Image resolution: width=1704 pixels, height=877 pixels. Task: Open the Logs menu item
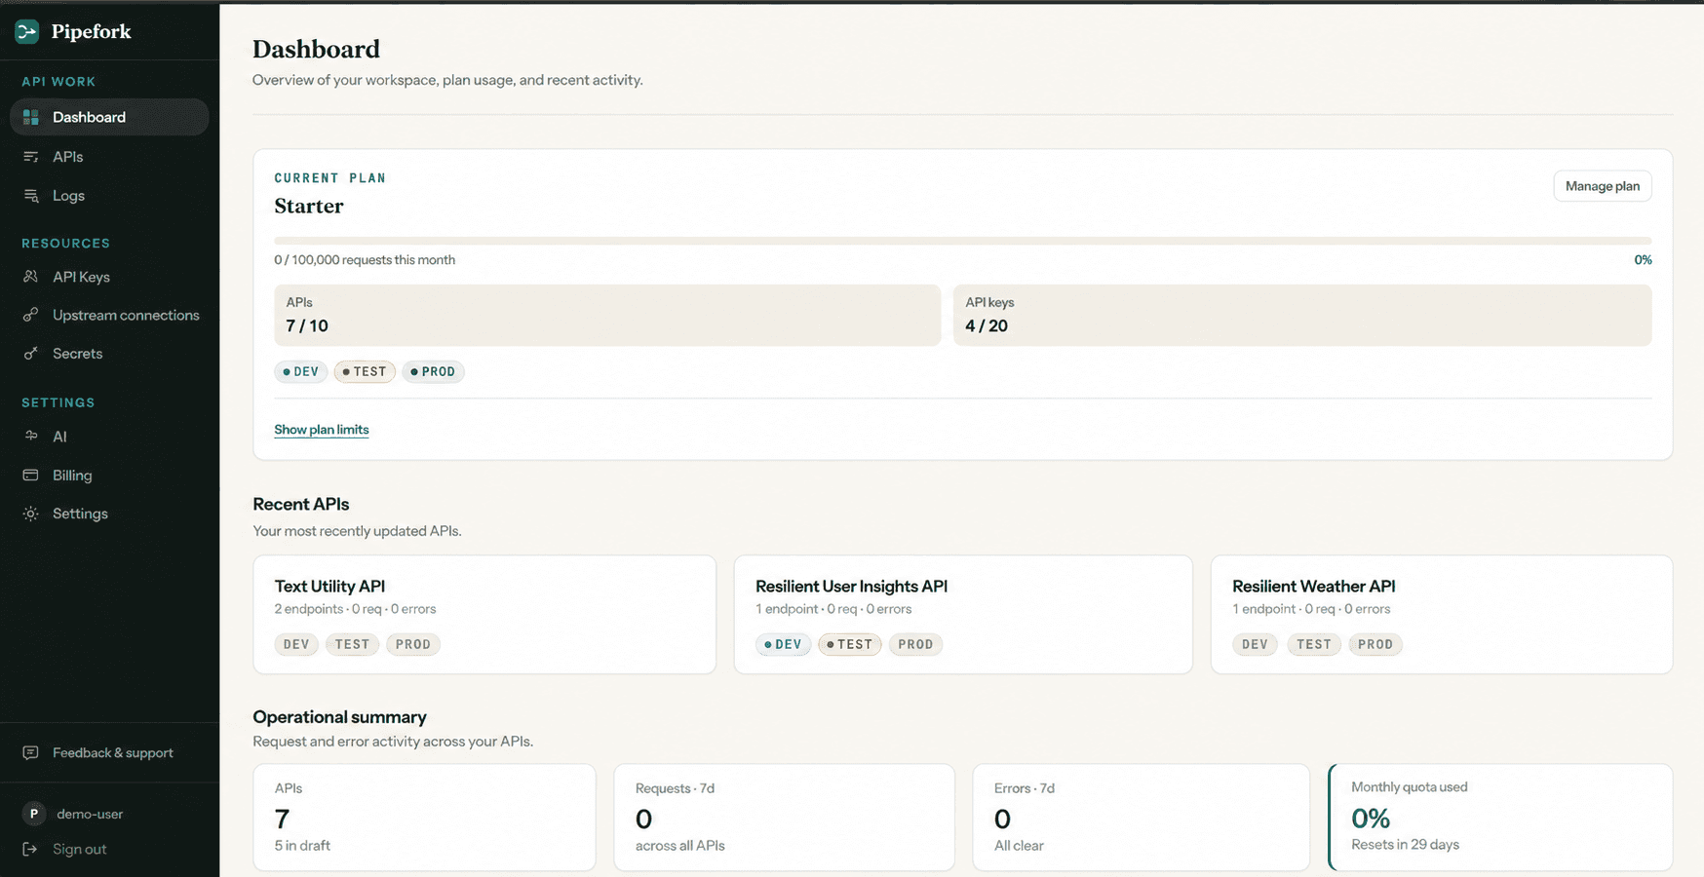tap(109, 196)
